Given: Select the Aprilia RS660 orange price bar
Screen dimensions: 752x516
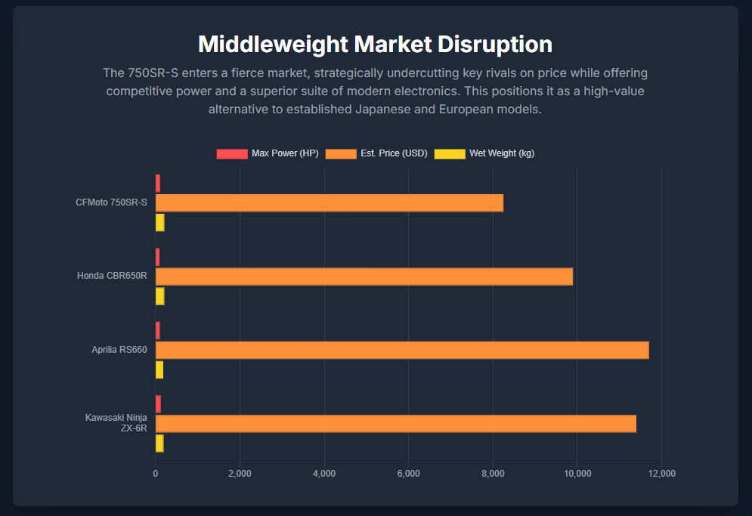Looking at the screenshot, I should [401, 350].
